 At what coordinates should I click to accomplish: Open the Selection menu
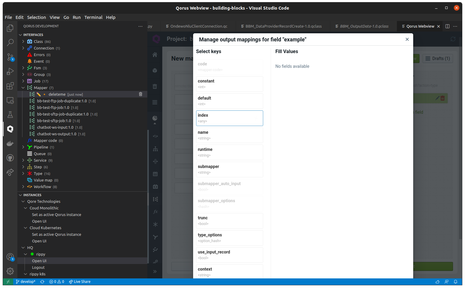[37, 17]
